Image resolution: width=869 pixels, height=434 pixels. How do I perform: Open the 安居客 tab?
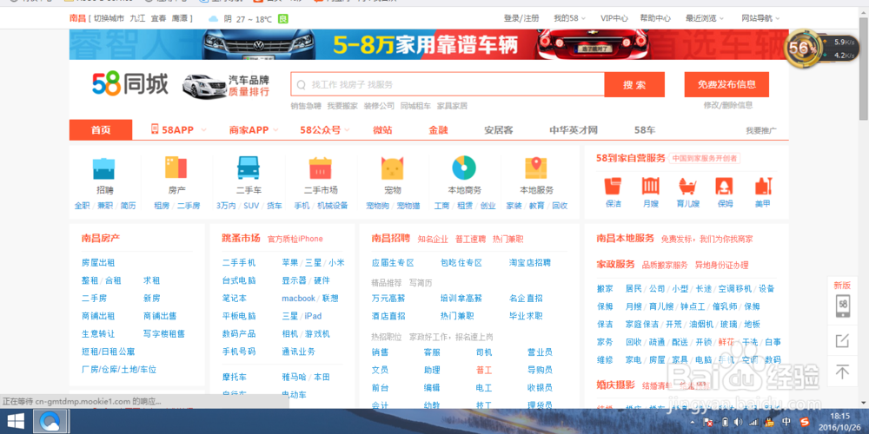pos(499,130)
